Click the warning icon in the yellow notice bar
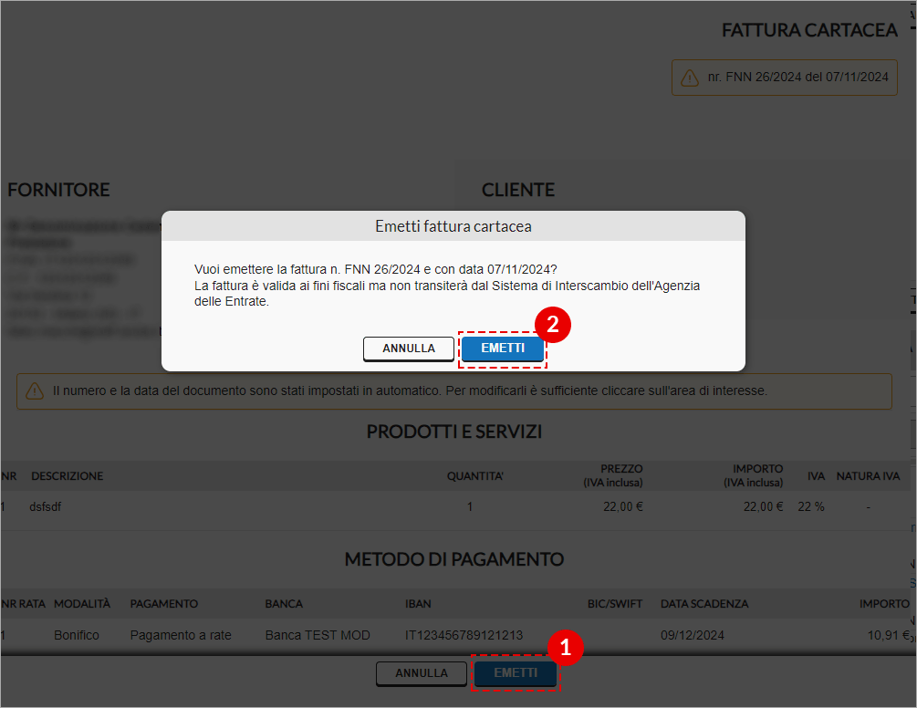Image resolution: width=917 pixels, height=708 pixels. pos(36,391)
